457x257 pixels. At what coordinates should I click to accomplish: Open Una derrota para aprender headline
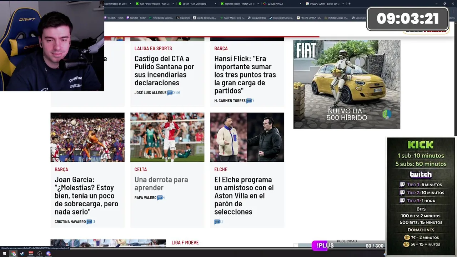pos(161,183)
